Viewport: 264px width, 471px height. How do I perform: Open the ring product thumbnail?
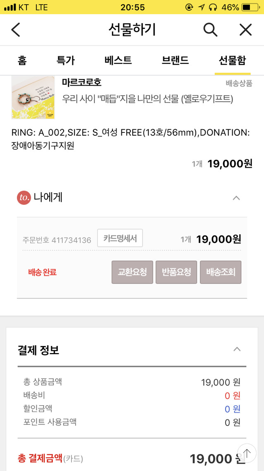pos(33,97)
